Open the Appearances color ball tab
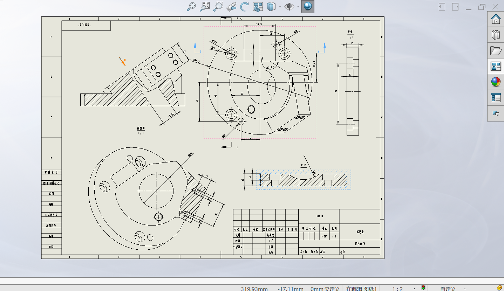The height and width of the screenshot is (291, 504). [x=496, y=82]
